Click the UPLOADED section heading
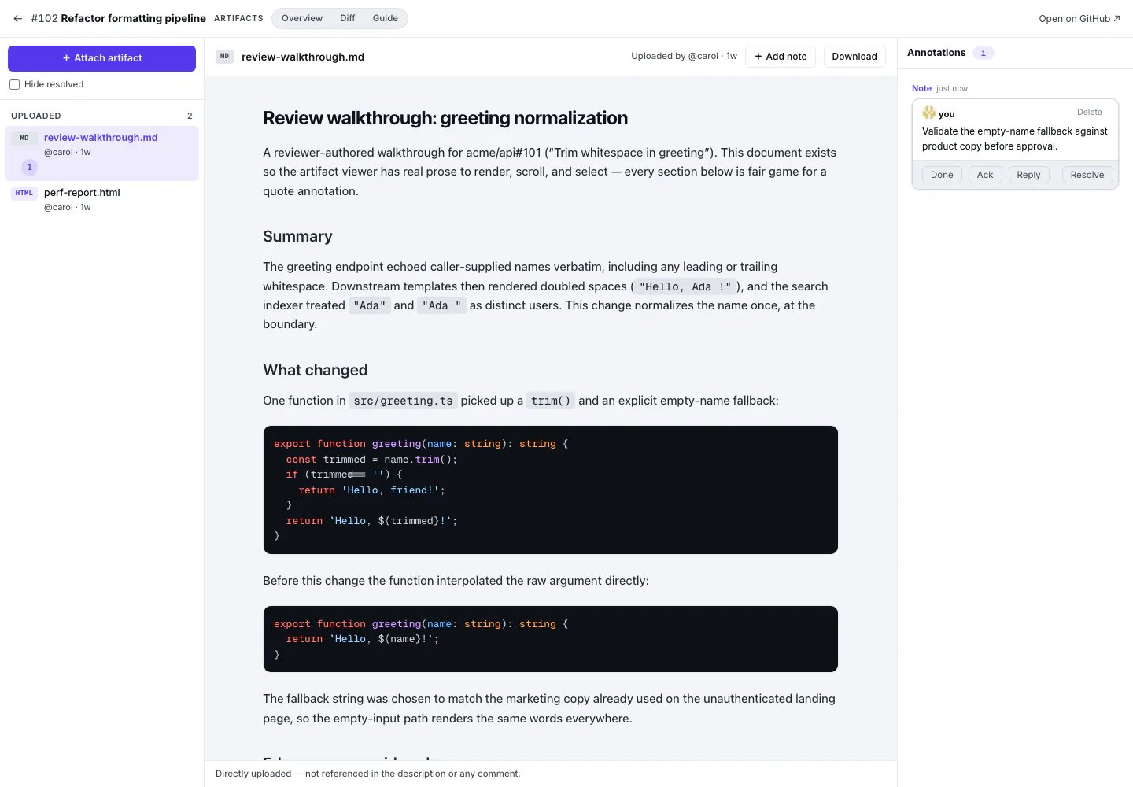 (36, 116)
